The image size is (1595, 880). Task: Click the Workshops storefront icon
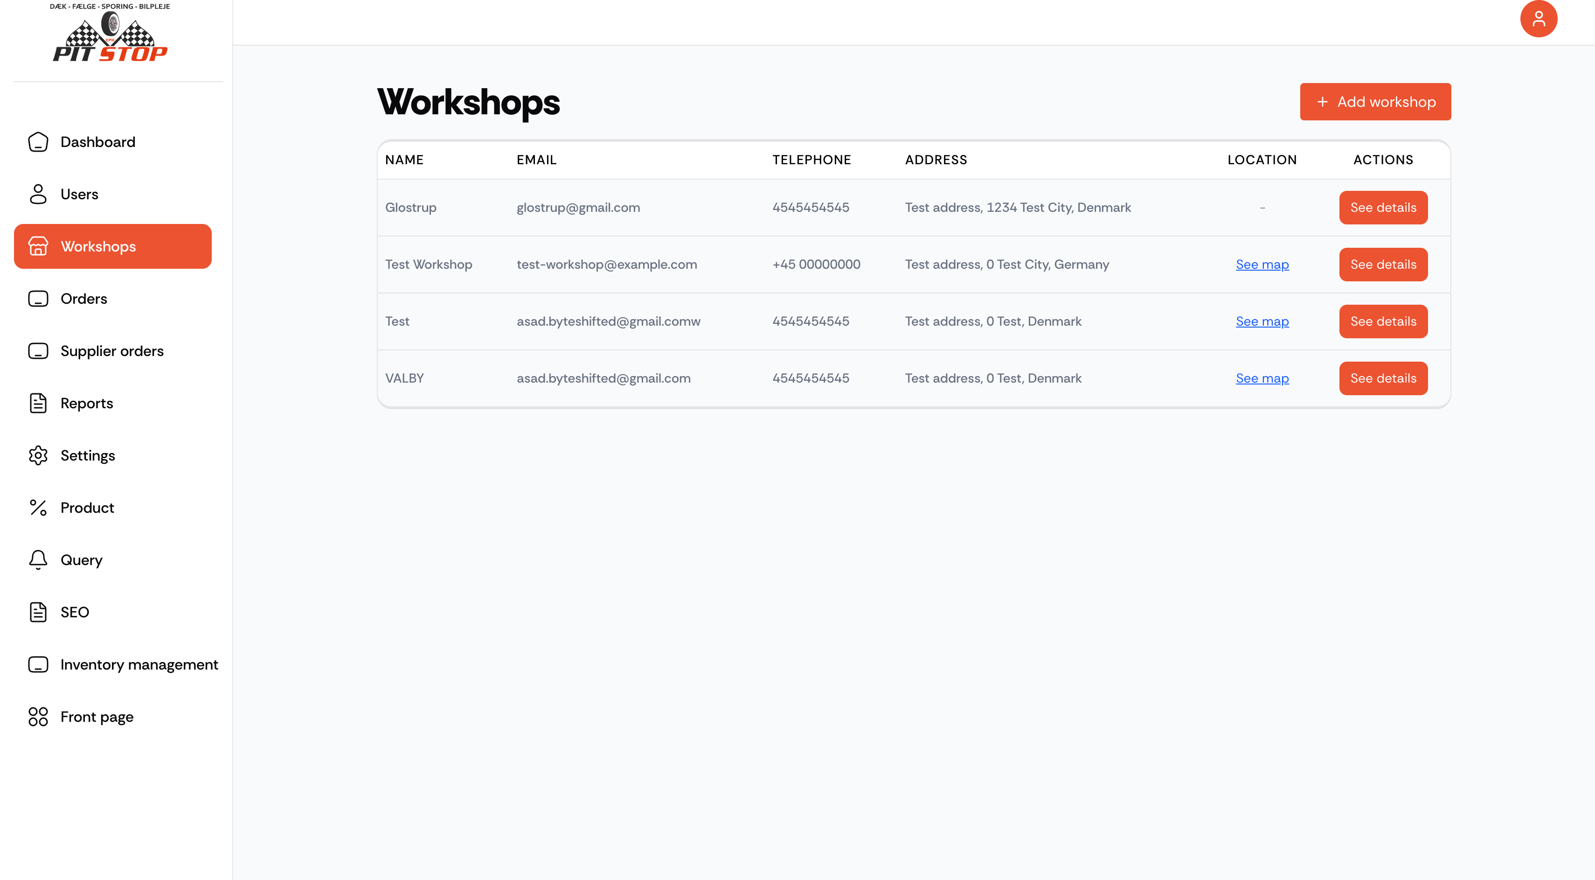click(x=38, y=246)
